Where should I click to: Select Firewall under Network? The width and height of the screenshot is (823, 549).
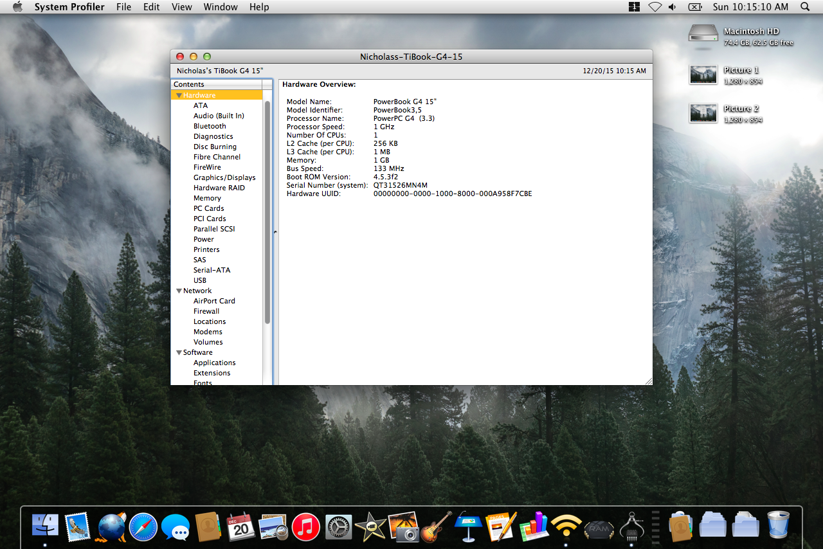click(x=206, y=311)
